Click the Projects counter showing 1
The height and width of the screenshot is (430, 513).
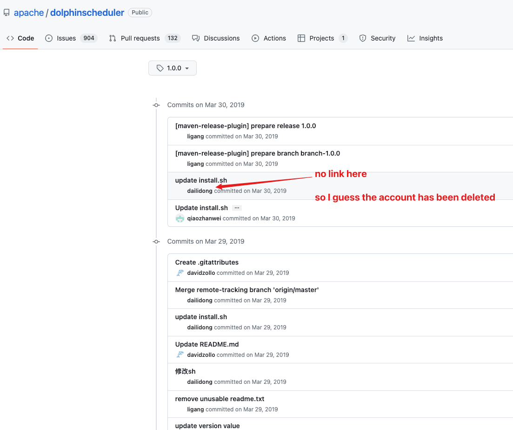click(343, 38)
